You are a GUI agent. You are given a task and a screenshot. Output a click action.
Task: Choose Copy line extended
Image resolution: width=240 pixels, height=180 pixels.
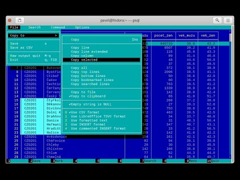coord(101,51)
